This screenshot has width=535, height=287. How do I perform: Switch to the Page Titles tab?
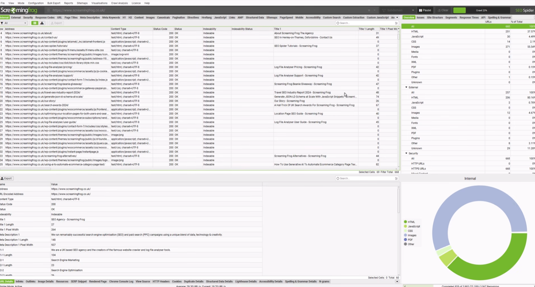tap(71, 17)
